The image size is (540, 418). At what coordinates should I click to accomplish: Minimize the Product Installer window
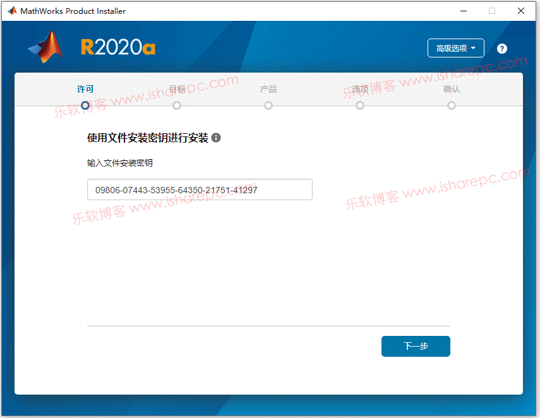(x=463, y=11)
